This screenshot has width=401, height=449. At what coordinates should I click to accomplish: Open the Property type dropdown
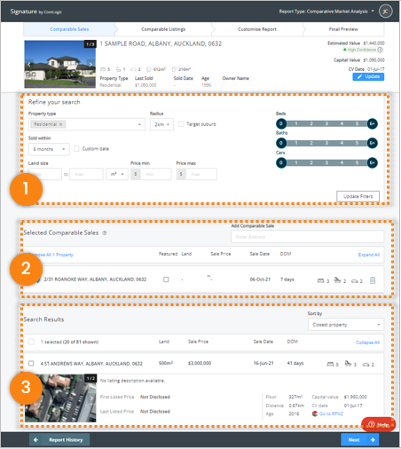pyautogui.click(x=87, y=124)
